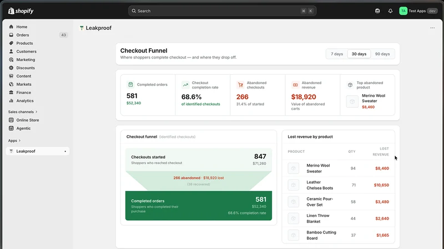Click the "Linen Throw Blanket" product name
This screenshot has width=444, height=249.
[317, 219]
